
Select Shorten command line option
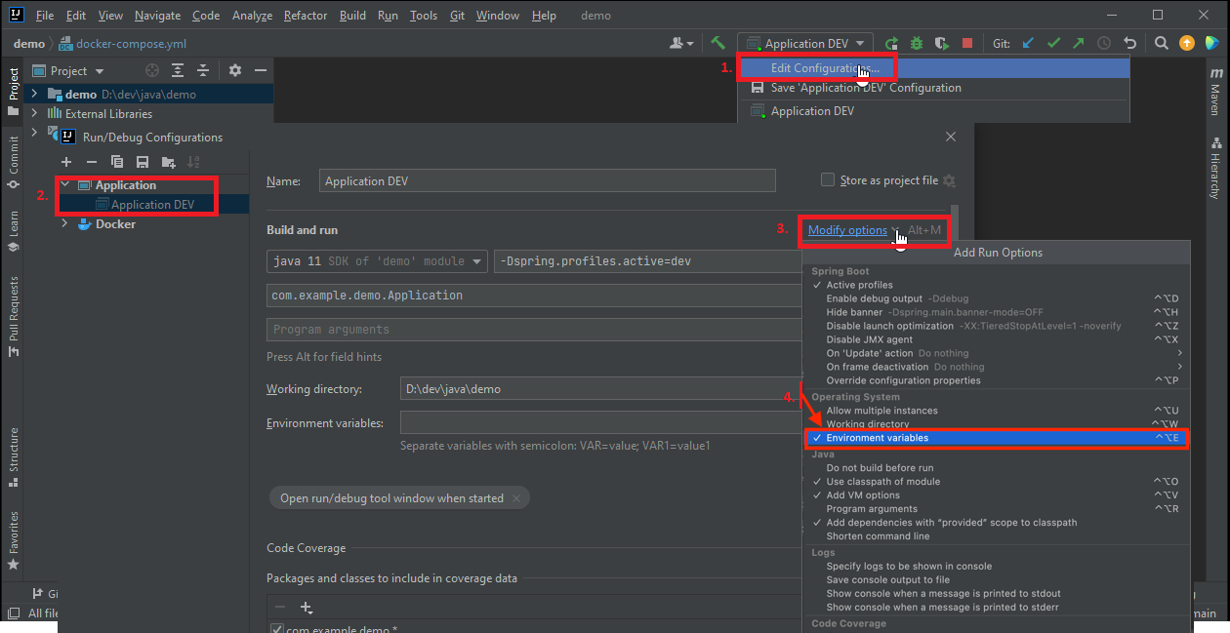click(996, 535)
